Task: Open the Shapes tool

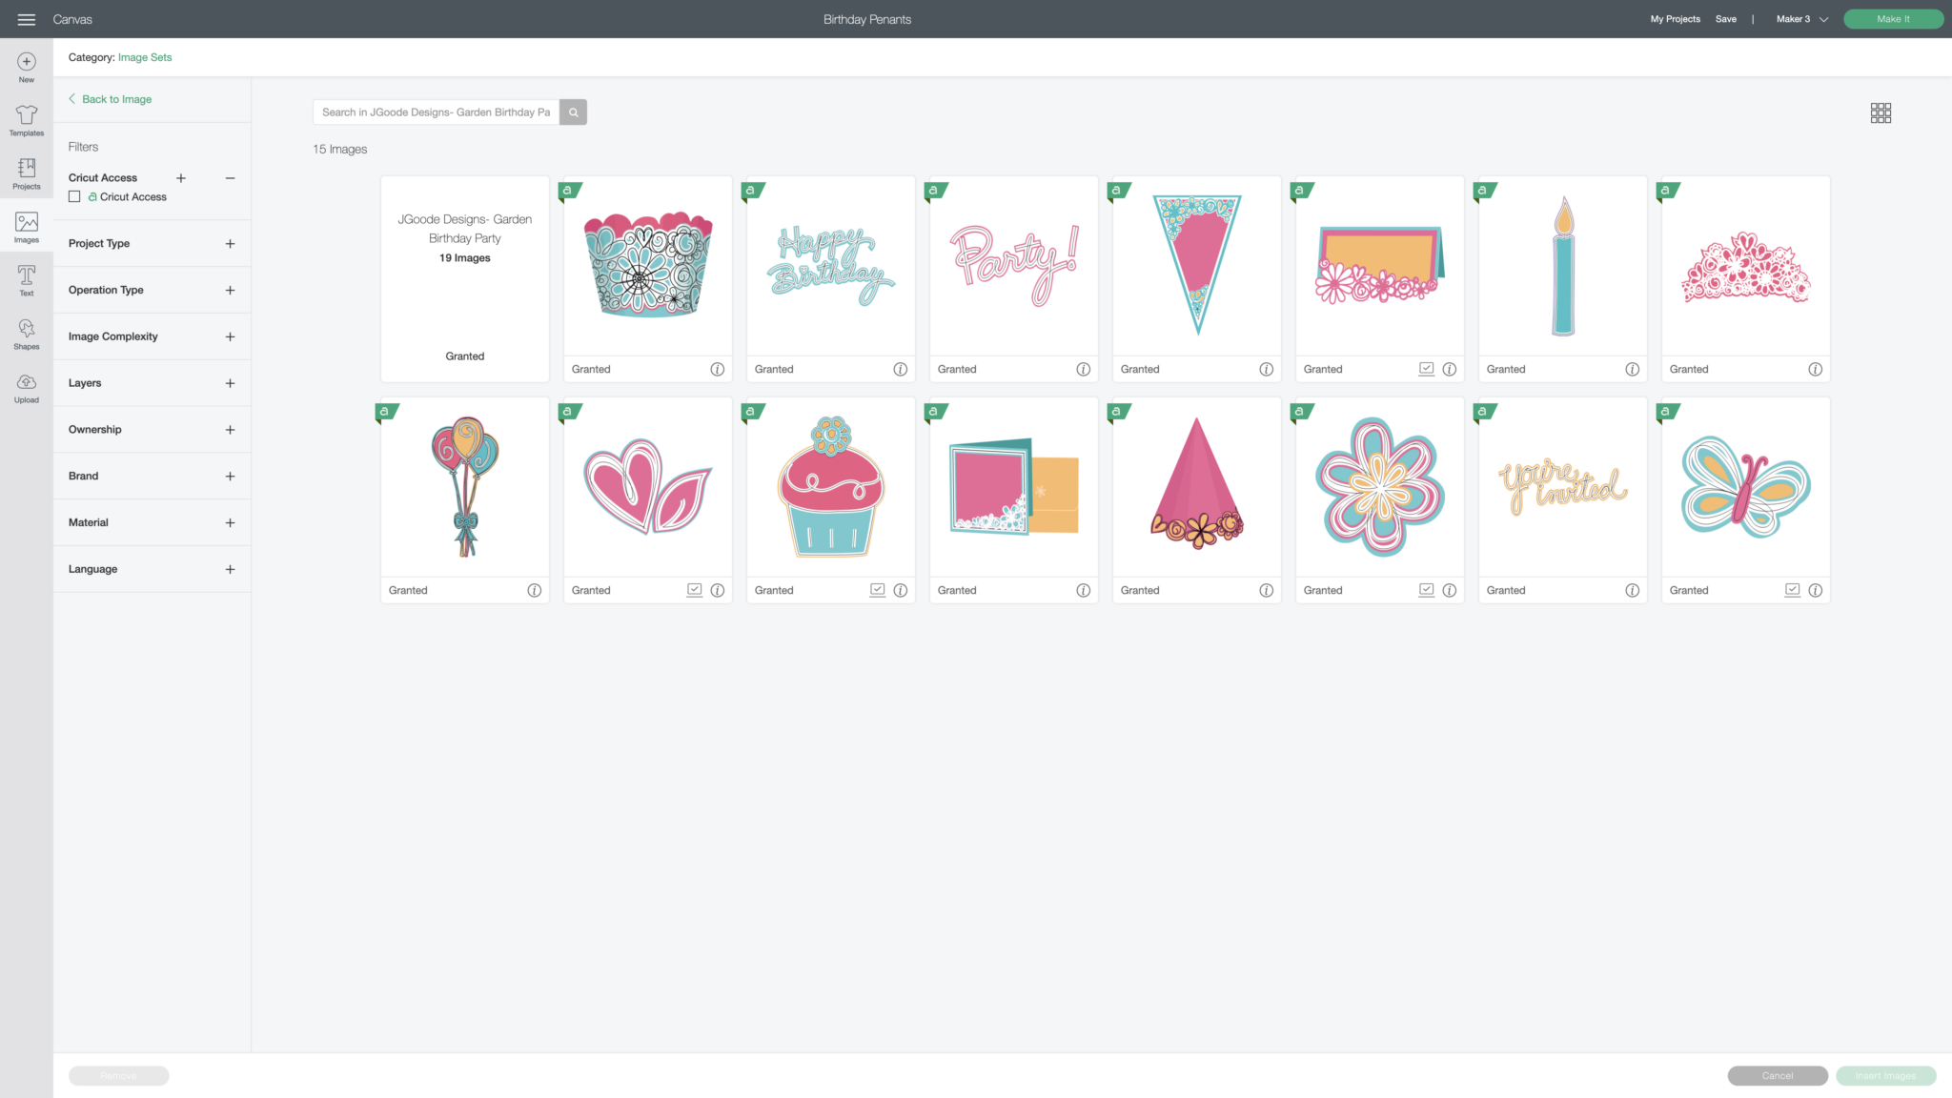Action: [x=27, y=334]
